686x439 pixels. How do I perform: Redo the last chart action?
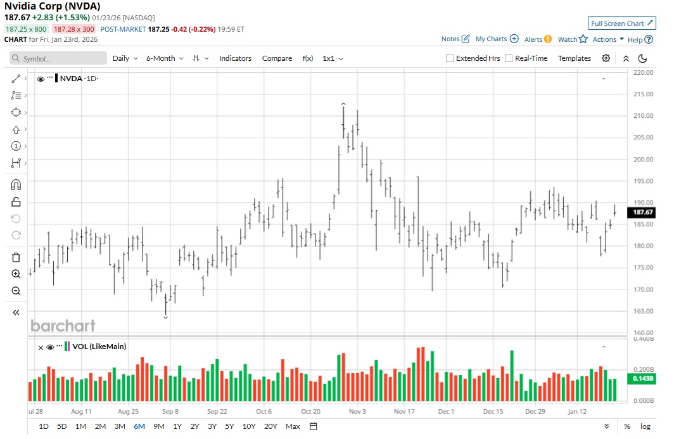pos(16,236)
